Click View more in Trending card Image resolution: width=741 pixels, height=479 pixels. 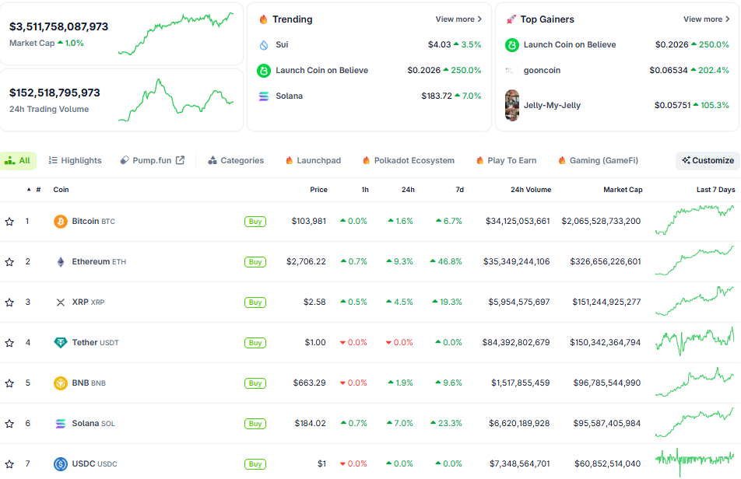tap(458, 19)
